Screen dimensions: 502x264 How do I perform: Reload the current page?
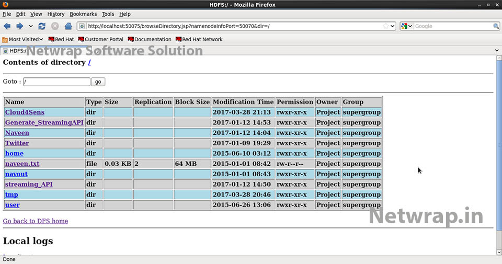tap(42, 26)
